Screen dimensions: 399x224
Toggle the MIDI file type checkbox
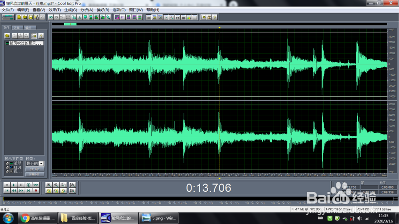point(7,168)
